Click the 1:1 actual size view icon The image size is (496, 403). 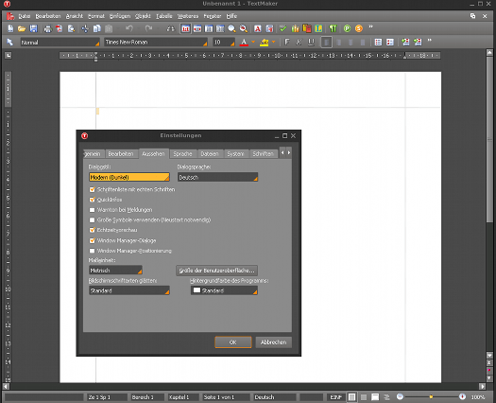tap(185, 28)
